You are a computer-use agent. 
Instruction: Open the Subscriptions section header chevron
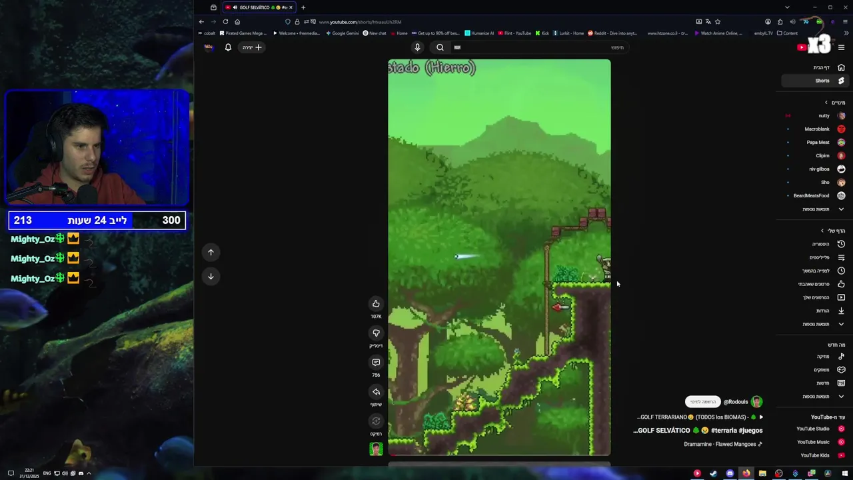pos(826,103)
